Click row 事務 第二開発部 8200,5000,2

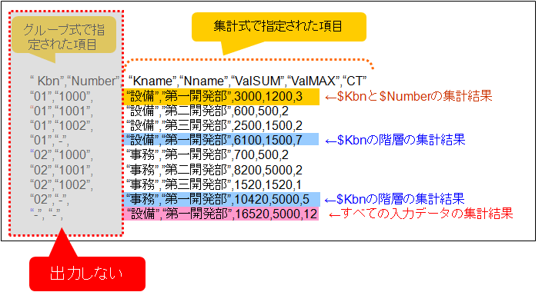click(214, 170)
